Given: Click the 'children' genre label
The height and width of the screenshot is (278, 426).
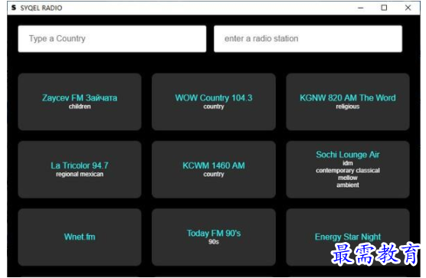Looking at the screenshot, I should (80, 106).
